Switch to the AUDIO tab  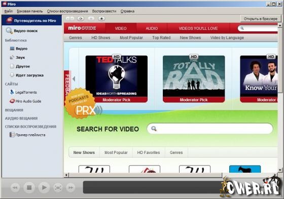[x=152, y=28]
